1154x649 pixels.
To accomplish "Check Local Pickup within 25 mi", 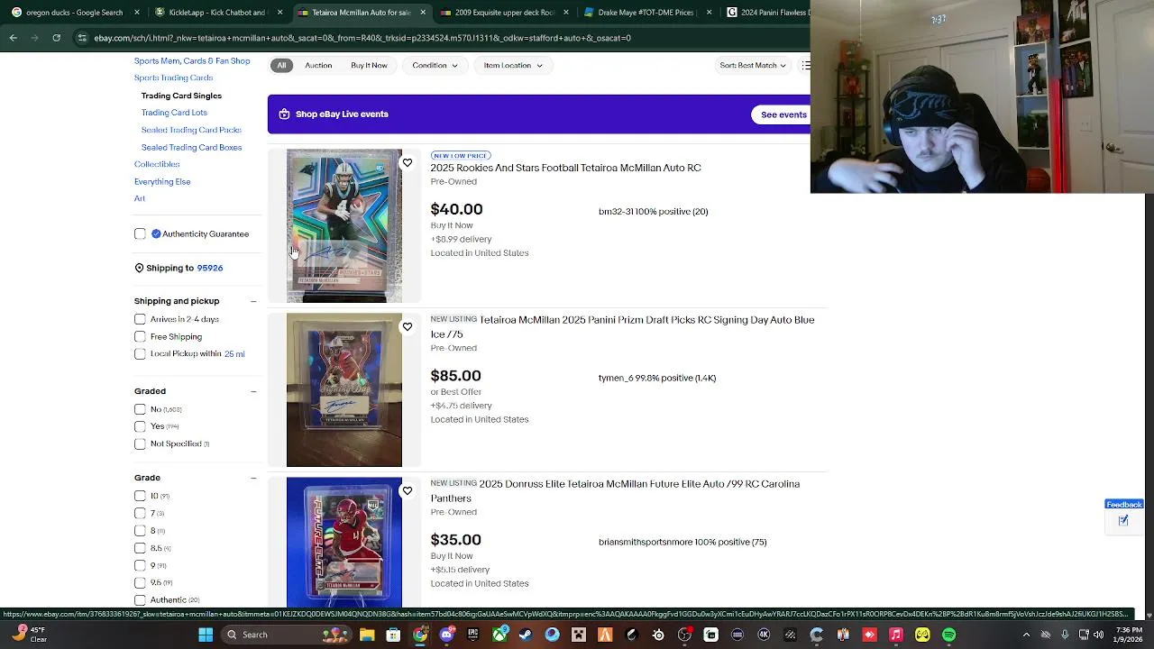I will tap(140, 354).
